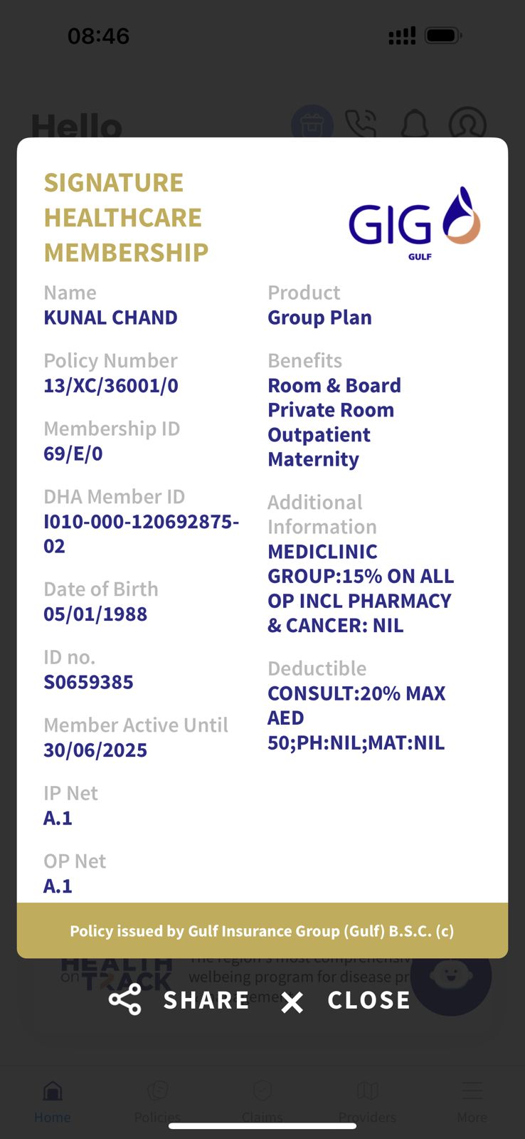Tap the chatbot assistant face icon
The image size is (525, 1139).
[451, 975]
